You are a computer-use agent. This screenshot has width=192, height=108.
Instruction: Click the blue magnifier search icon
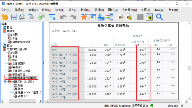159,17
